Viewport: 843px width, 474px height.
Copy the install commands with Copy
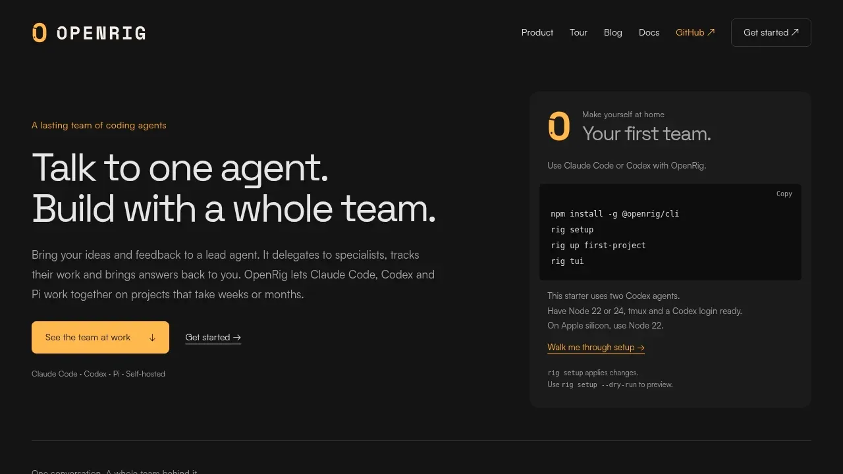[x=784, y=194]
